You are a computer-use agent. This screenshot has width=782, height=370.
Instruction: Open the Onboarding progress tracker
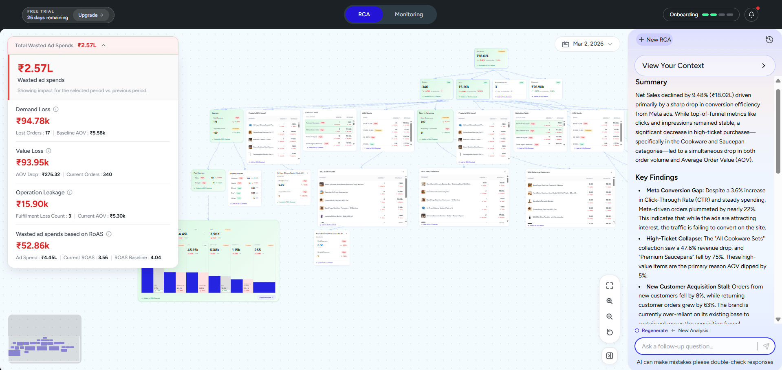point(701,15)
